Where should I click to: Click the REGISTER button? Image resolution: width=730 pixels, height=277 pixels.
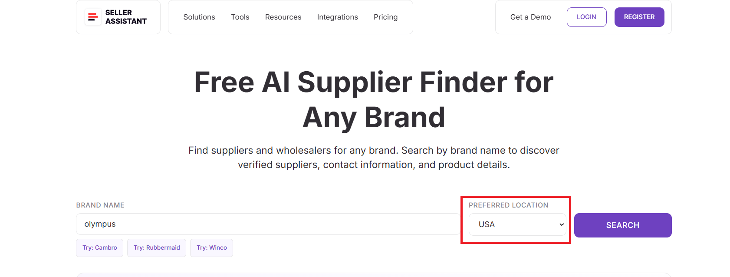(x=639, y=17)
